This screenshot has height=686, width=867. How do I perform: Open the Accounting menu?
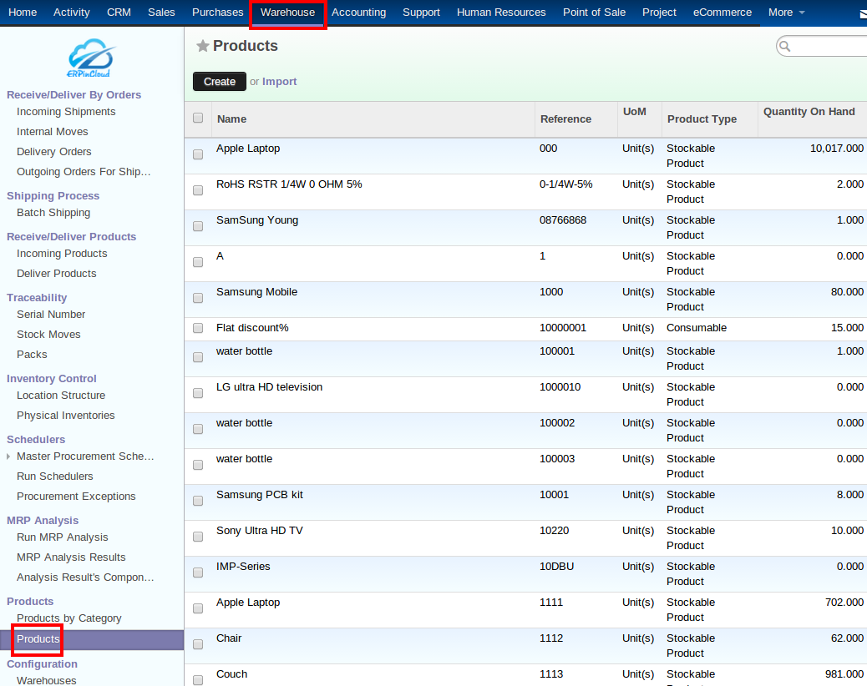tap(359, 13)
